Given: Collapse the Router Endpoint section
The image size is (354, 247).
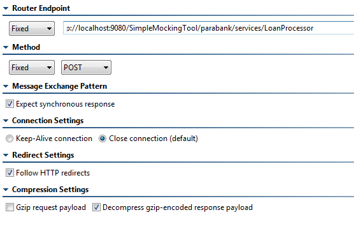Looking at the screenshot, I should tap(6, 8).
